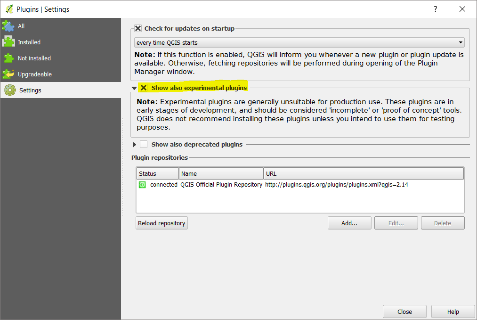Disable checking for updates on startup

coord(138,28)
